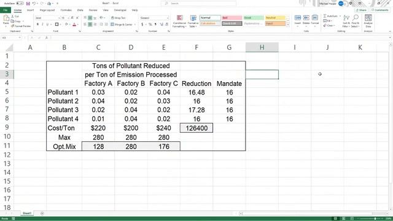393x221 pixels.
Task: Toggle center horizontal alignment
Action: 90,25
